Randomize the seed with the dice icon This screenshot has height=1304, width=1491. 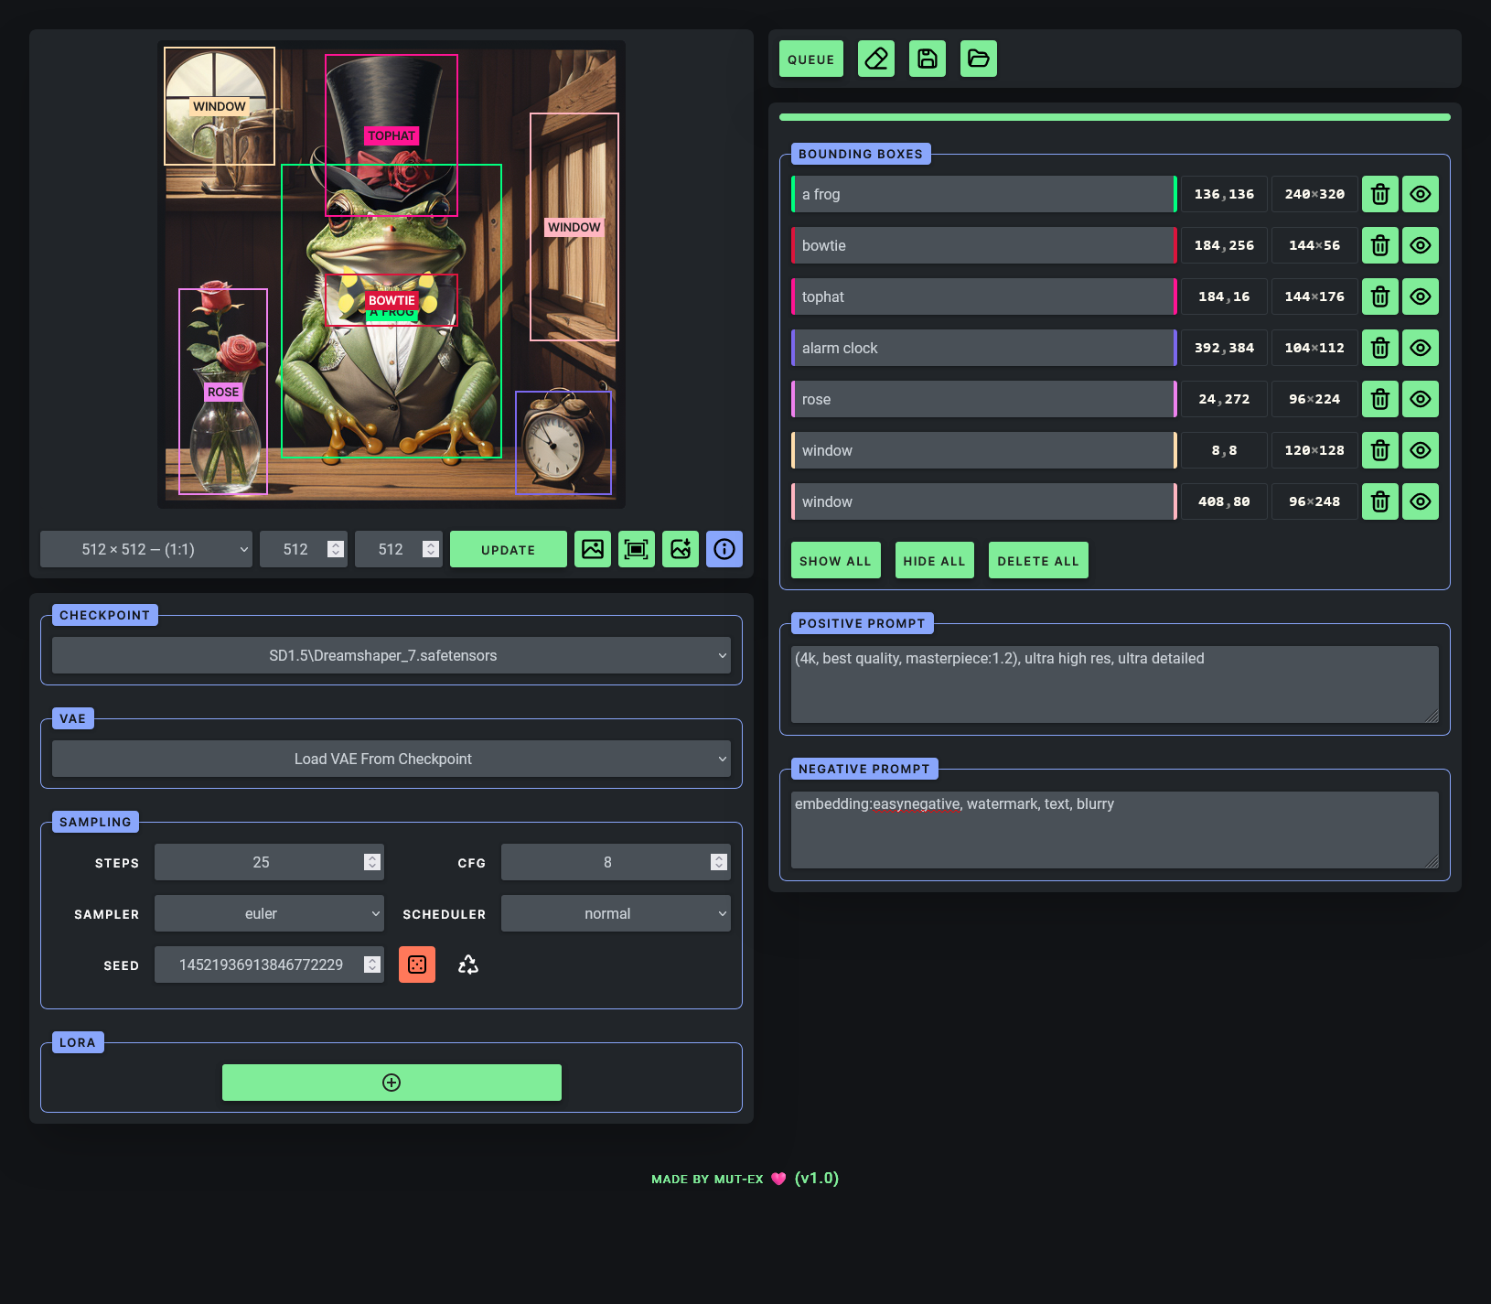pyautogui.click(x=416, y=964)
